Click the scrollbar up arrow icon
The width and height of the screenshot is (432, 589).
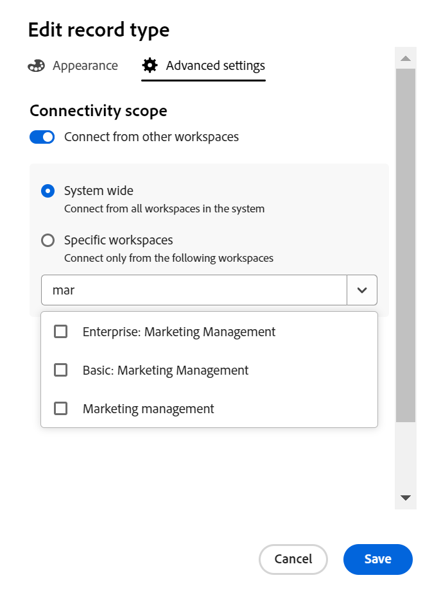(x=405, y=58)
